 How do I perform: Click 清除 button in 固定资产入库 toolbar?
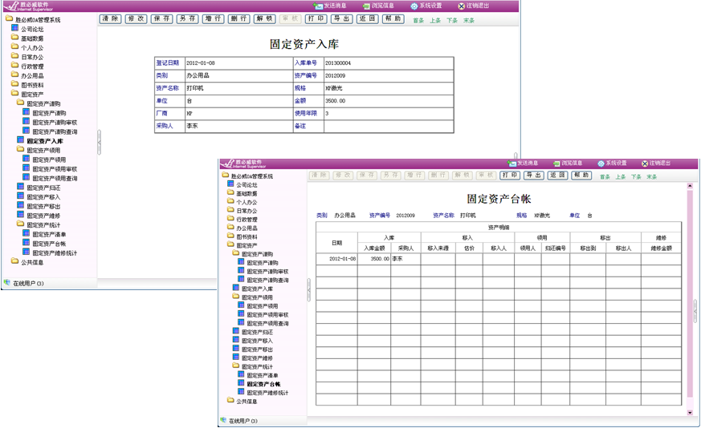pyautogui.click(x=110, y=18)
